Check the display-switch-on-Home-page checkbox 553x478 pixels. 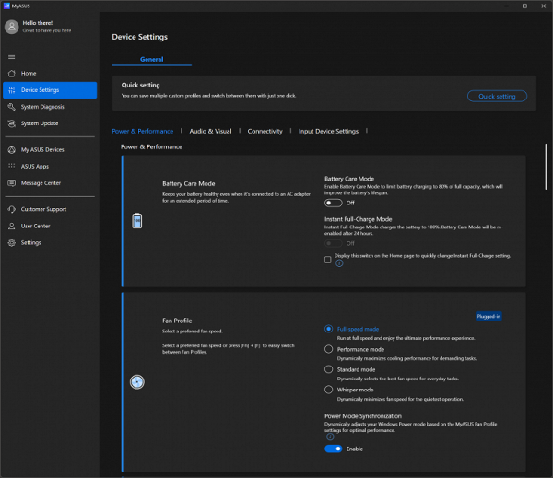(328, 260)
